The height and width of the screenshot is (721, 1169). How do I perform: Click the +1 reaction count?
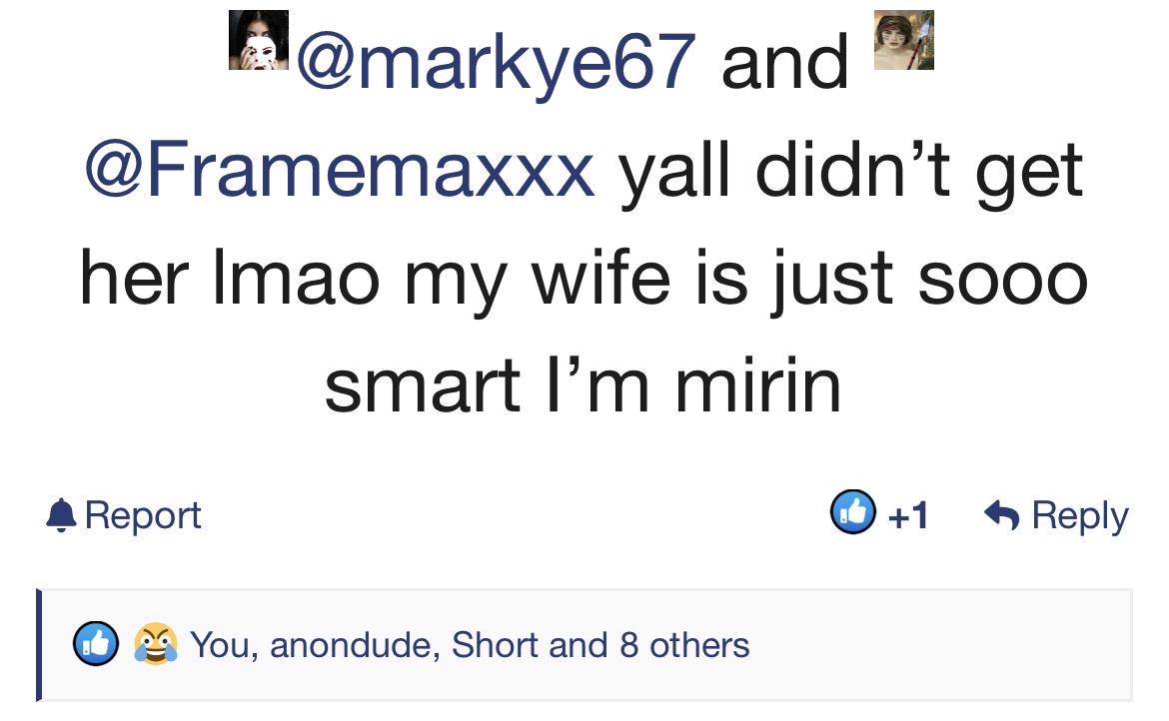tap(908, 515)
